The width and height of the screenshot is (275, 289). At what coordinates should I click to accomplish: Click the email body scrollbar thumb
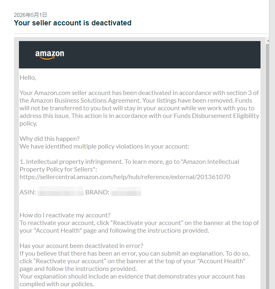(x=267, y=166)
